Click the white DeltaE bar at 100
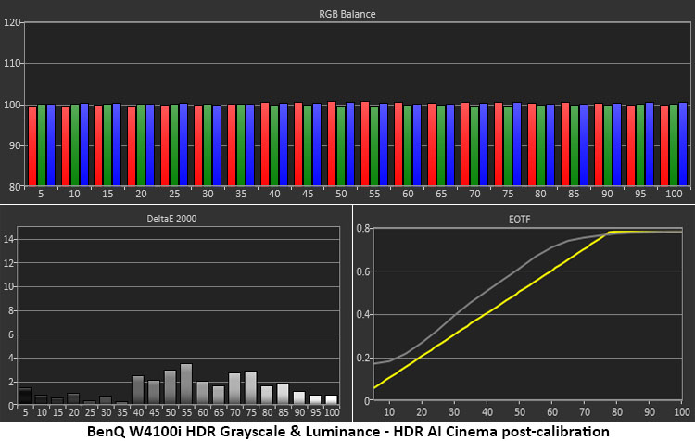Image resolution: width=695 pixels, height=441 pixels. tap(331, 399)
